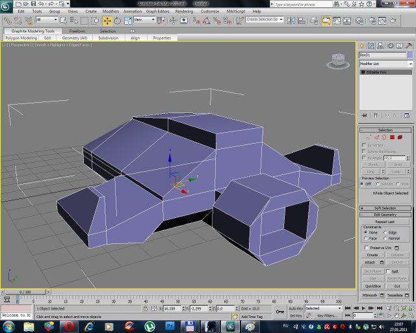416x333 pixels.
Task: Open the Modify panel tab icon
Action: (371, 47)
